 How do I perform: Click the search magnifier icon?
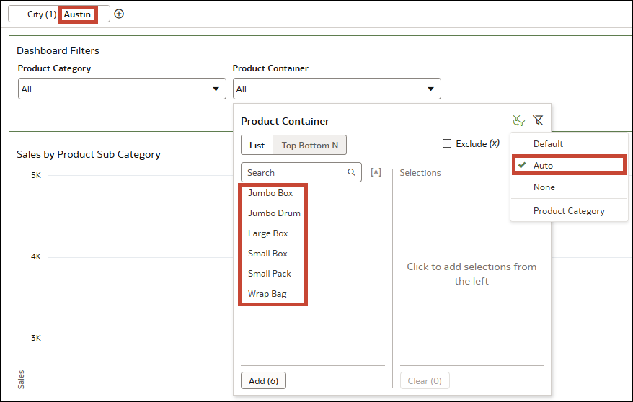351,172
